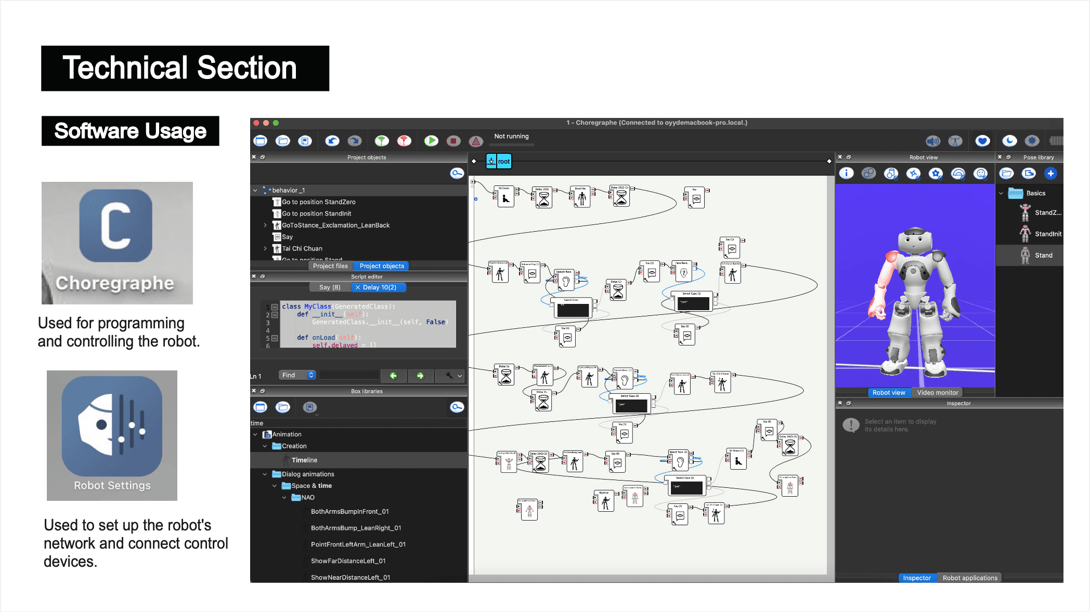Click the red Disconnect antenna icon

click(404, 141)
